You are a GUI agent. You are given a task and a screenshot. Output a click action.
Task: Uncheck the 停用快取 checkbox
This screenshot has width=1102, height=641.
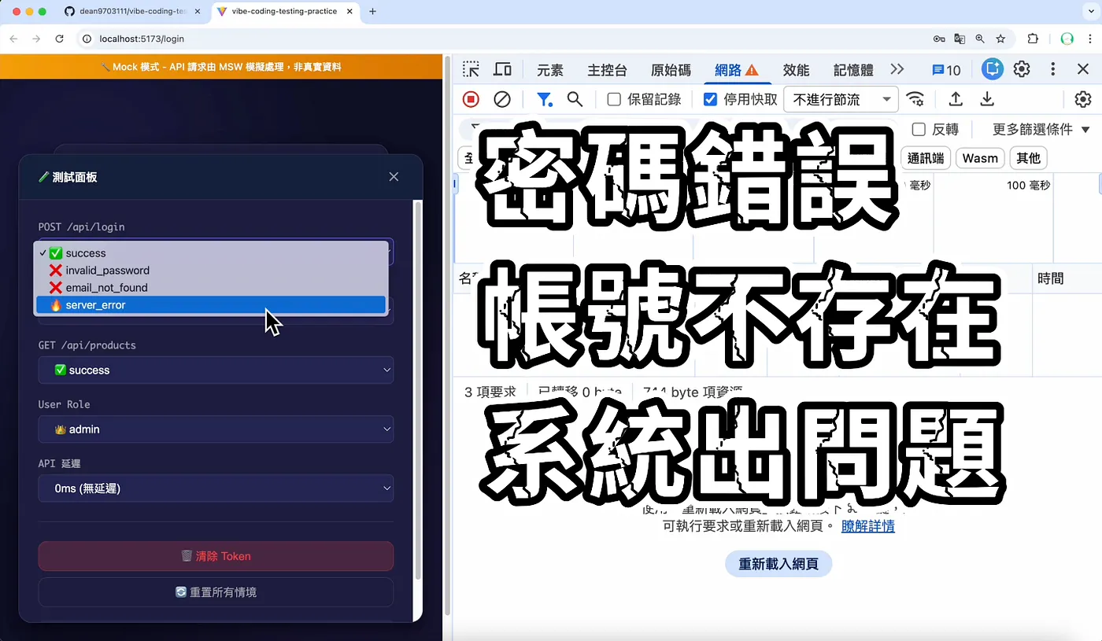710,99
